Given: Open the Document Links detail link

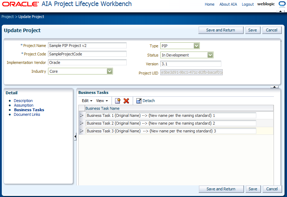Looking at the screenshot, I should click(27, 114).
